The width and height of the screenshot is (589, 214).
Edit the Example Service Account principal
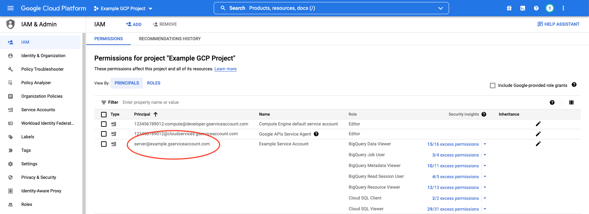pos(538,144)
